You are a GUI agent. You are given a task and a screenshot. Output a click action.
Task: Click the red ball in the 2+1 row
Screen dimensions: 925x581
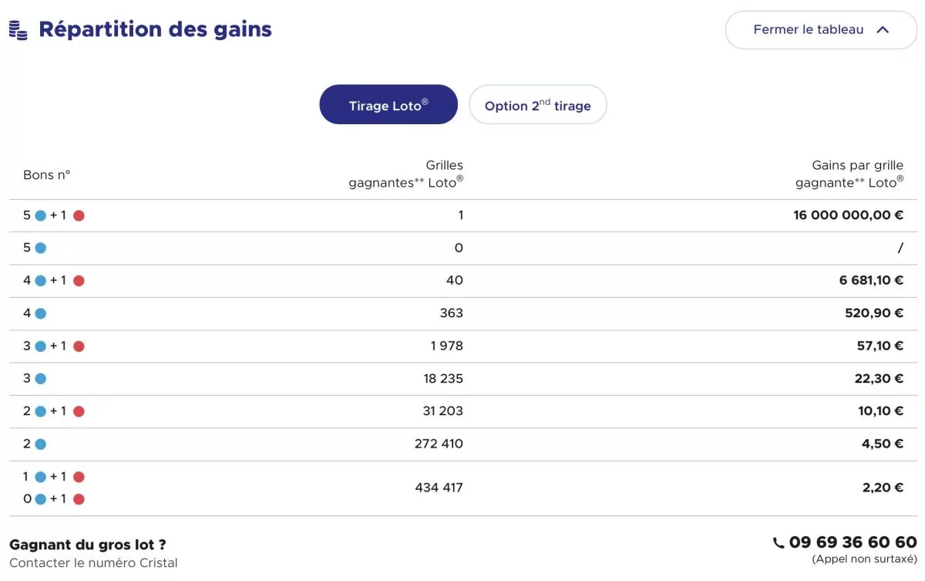pyautogui.click(x=79, y=411)
